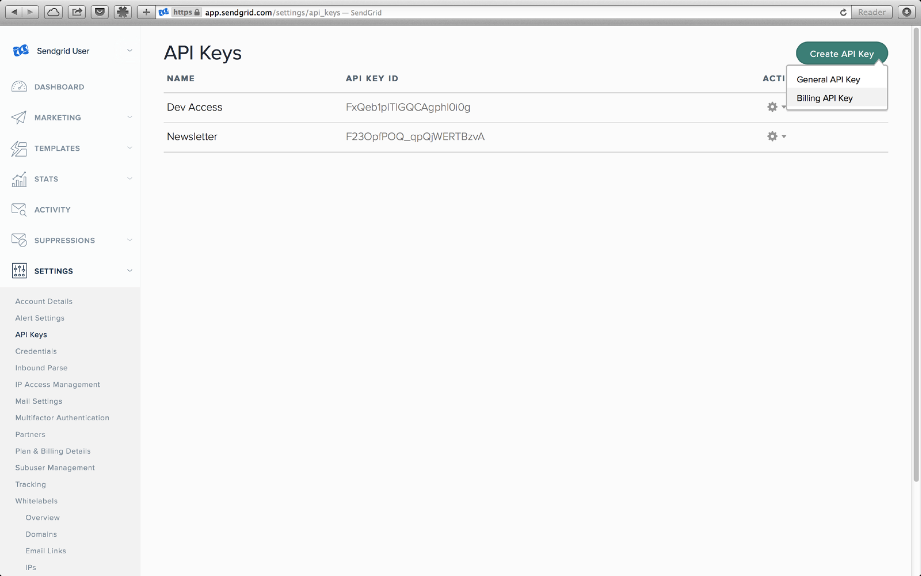Click the Reader button
921x576 pixels.
click(x=872, y=12)
